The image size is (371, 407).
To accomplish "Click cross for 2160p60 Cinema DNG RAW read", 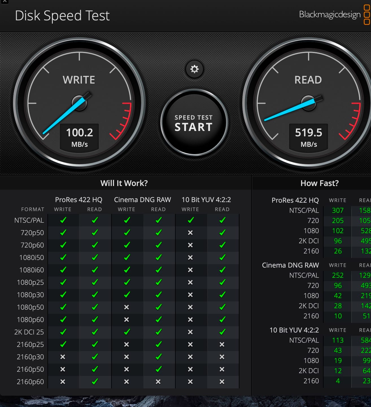I will [x=158, y=382].
